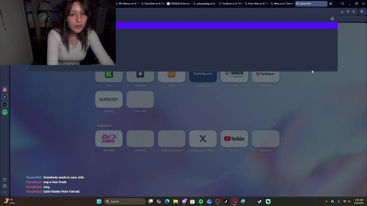367x206 pixels.
Task: Open the botrix.live speed dial tile
Action: pyautogui.click(x=140, y=77)
